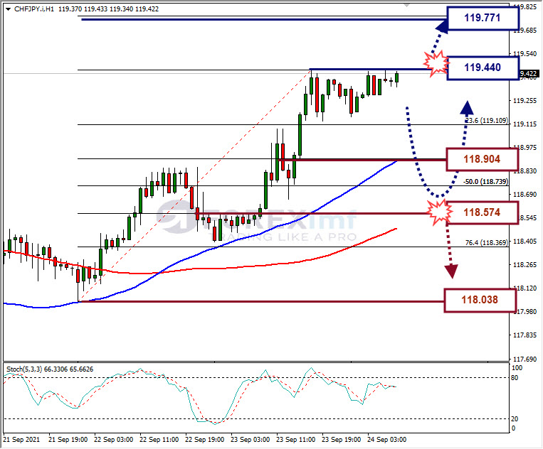Screen dimensions: 543x449
Task: Click the 22 Sep 19:00 time label
Action: click(x=205, y=440)
